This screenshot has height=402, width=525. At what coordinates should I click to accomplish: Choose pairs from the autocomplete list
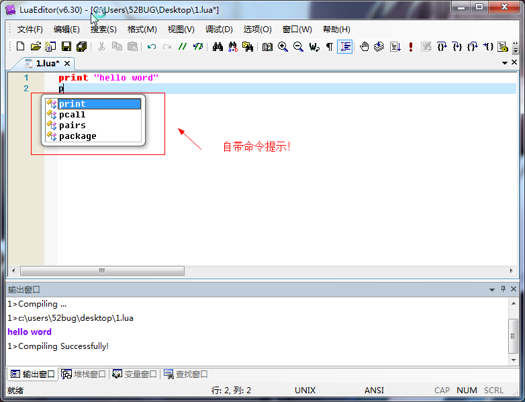[93, 125]
